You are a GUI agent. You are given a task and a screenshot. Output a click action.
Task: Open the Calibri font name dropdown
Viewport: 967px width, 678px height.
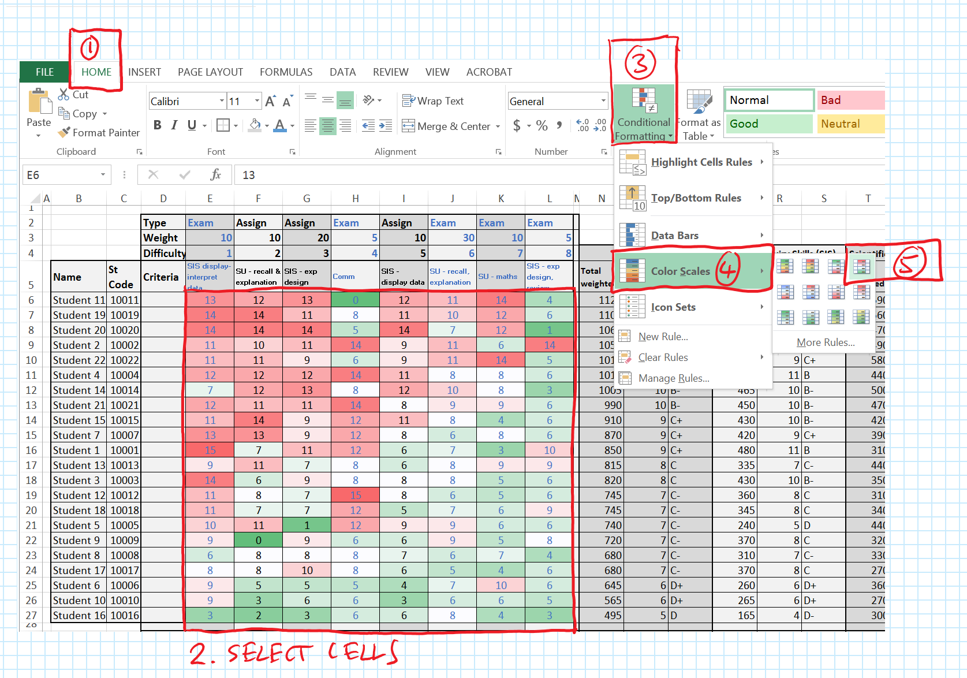click(222, 101)
